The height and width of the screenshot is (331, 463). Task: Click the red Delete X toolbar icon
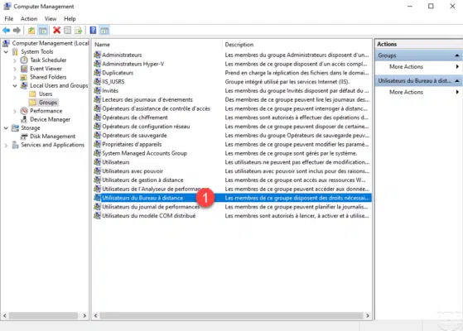coord(56,31)
